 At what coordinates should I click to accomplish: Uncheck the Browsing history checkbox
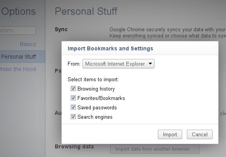73,89
